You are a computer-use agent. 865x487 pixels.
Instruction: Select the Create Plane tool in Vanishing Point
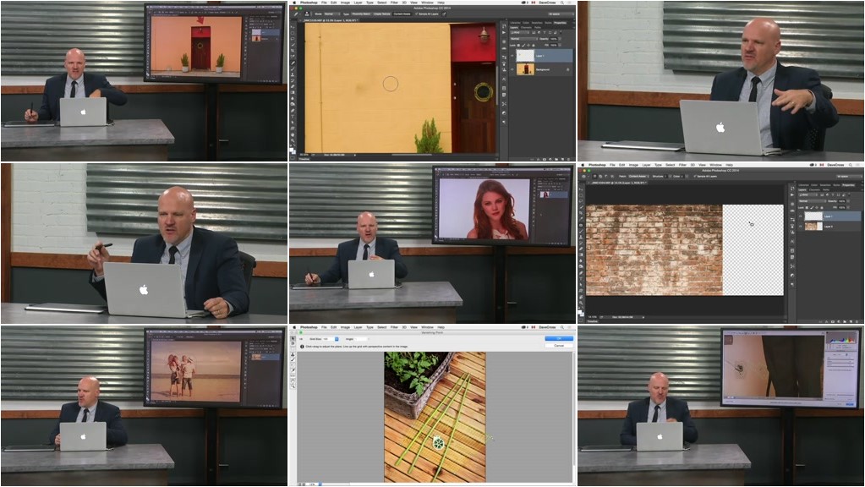coord(293,343)
